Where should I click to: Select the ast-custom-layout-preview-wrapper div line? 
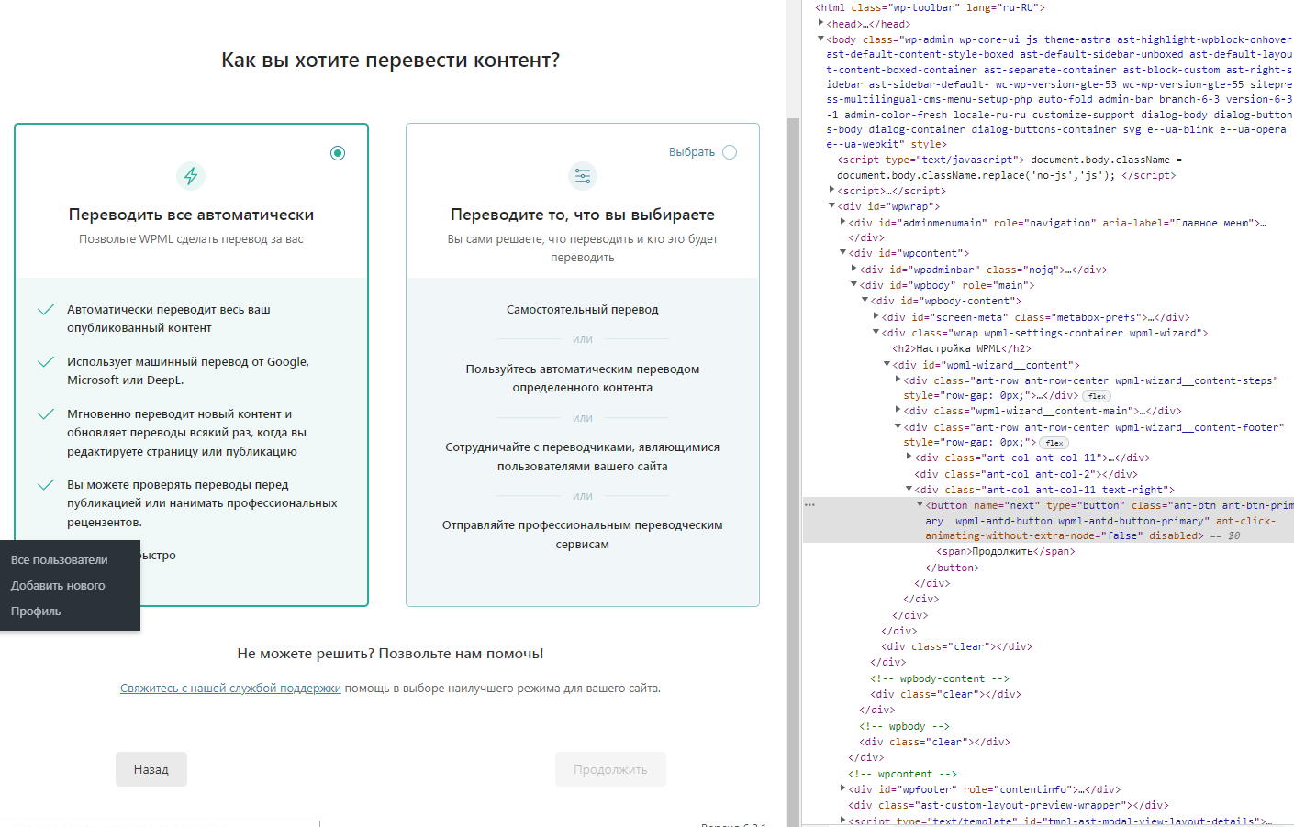pos(1009,805)
